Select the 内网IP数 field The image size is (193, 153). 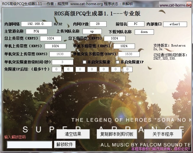[98, 24]
